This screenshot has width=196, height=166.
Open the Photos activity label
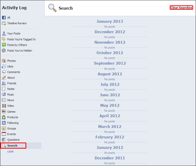click(11, 61)
